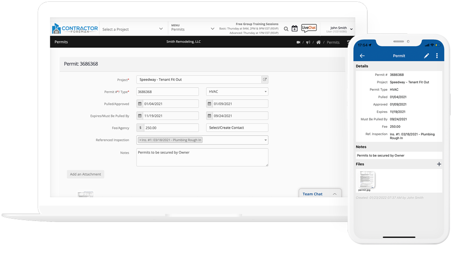Screen dimensions: 452x262
Task: Open the project external link icon
Action: (x=265, y=80)
